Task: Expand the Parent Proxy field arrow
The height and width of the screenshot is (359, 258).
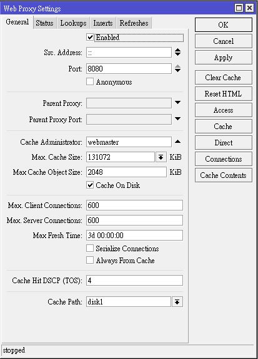Action: coord(177,103)
